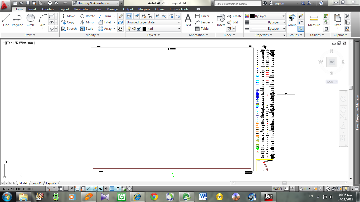Viewport: 360px width, 202px height.
Task: Choose the Mirror command
Action: click(x=87, y=22)
